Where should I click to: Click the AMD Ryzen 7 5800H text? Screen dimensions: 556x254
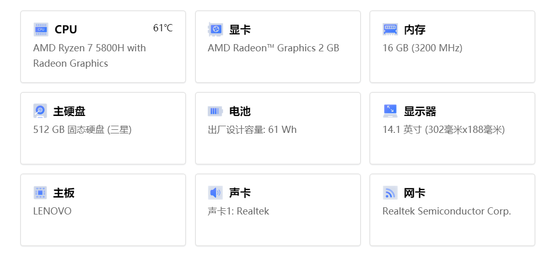pos(89,48)
